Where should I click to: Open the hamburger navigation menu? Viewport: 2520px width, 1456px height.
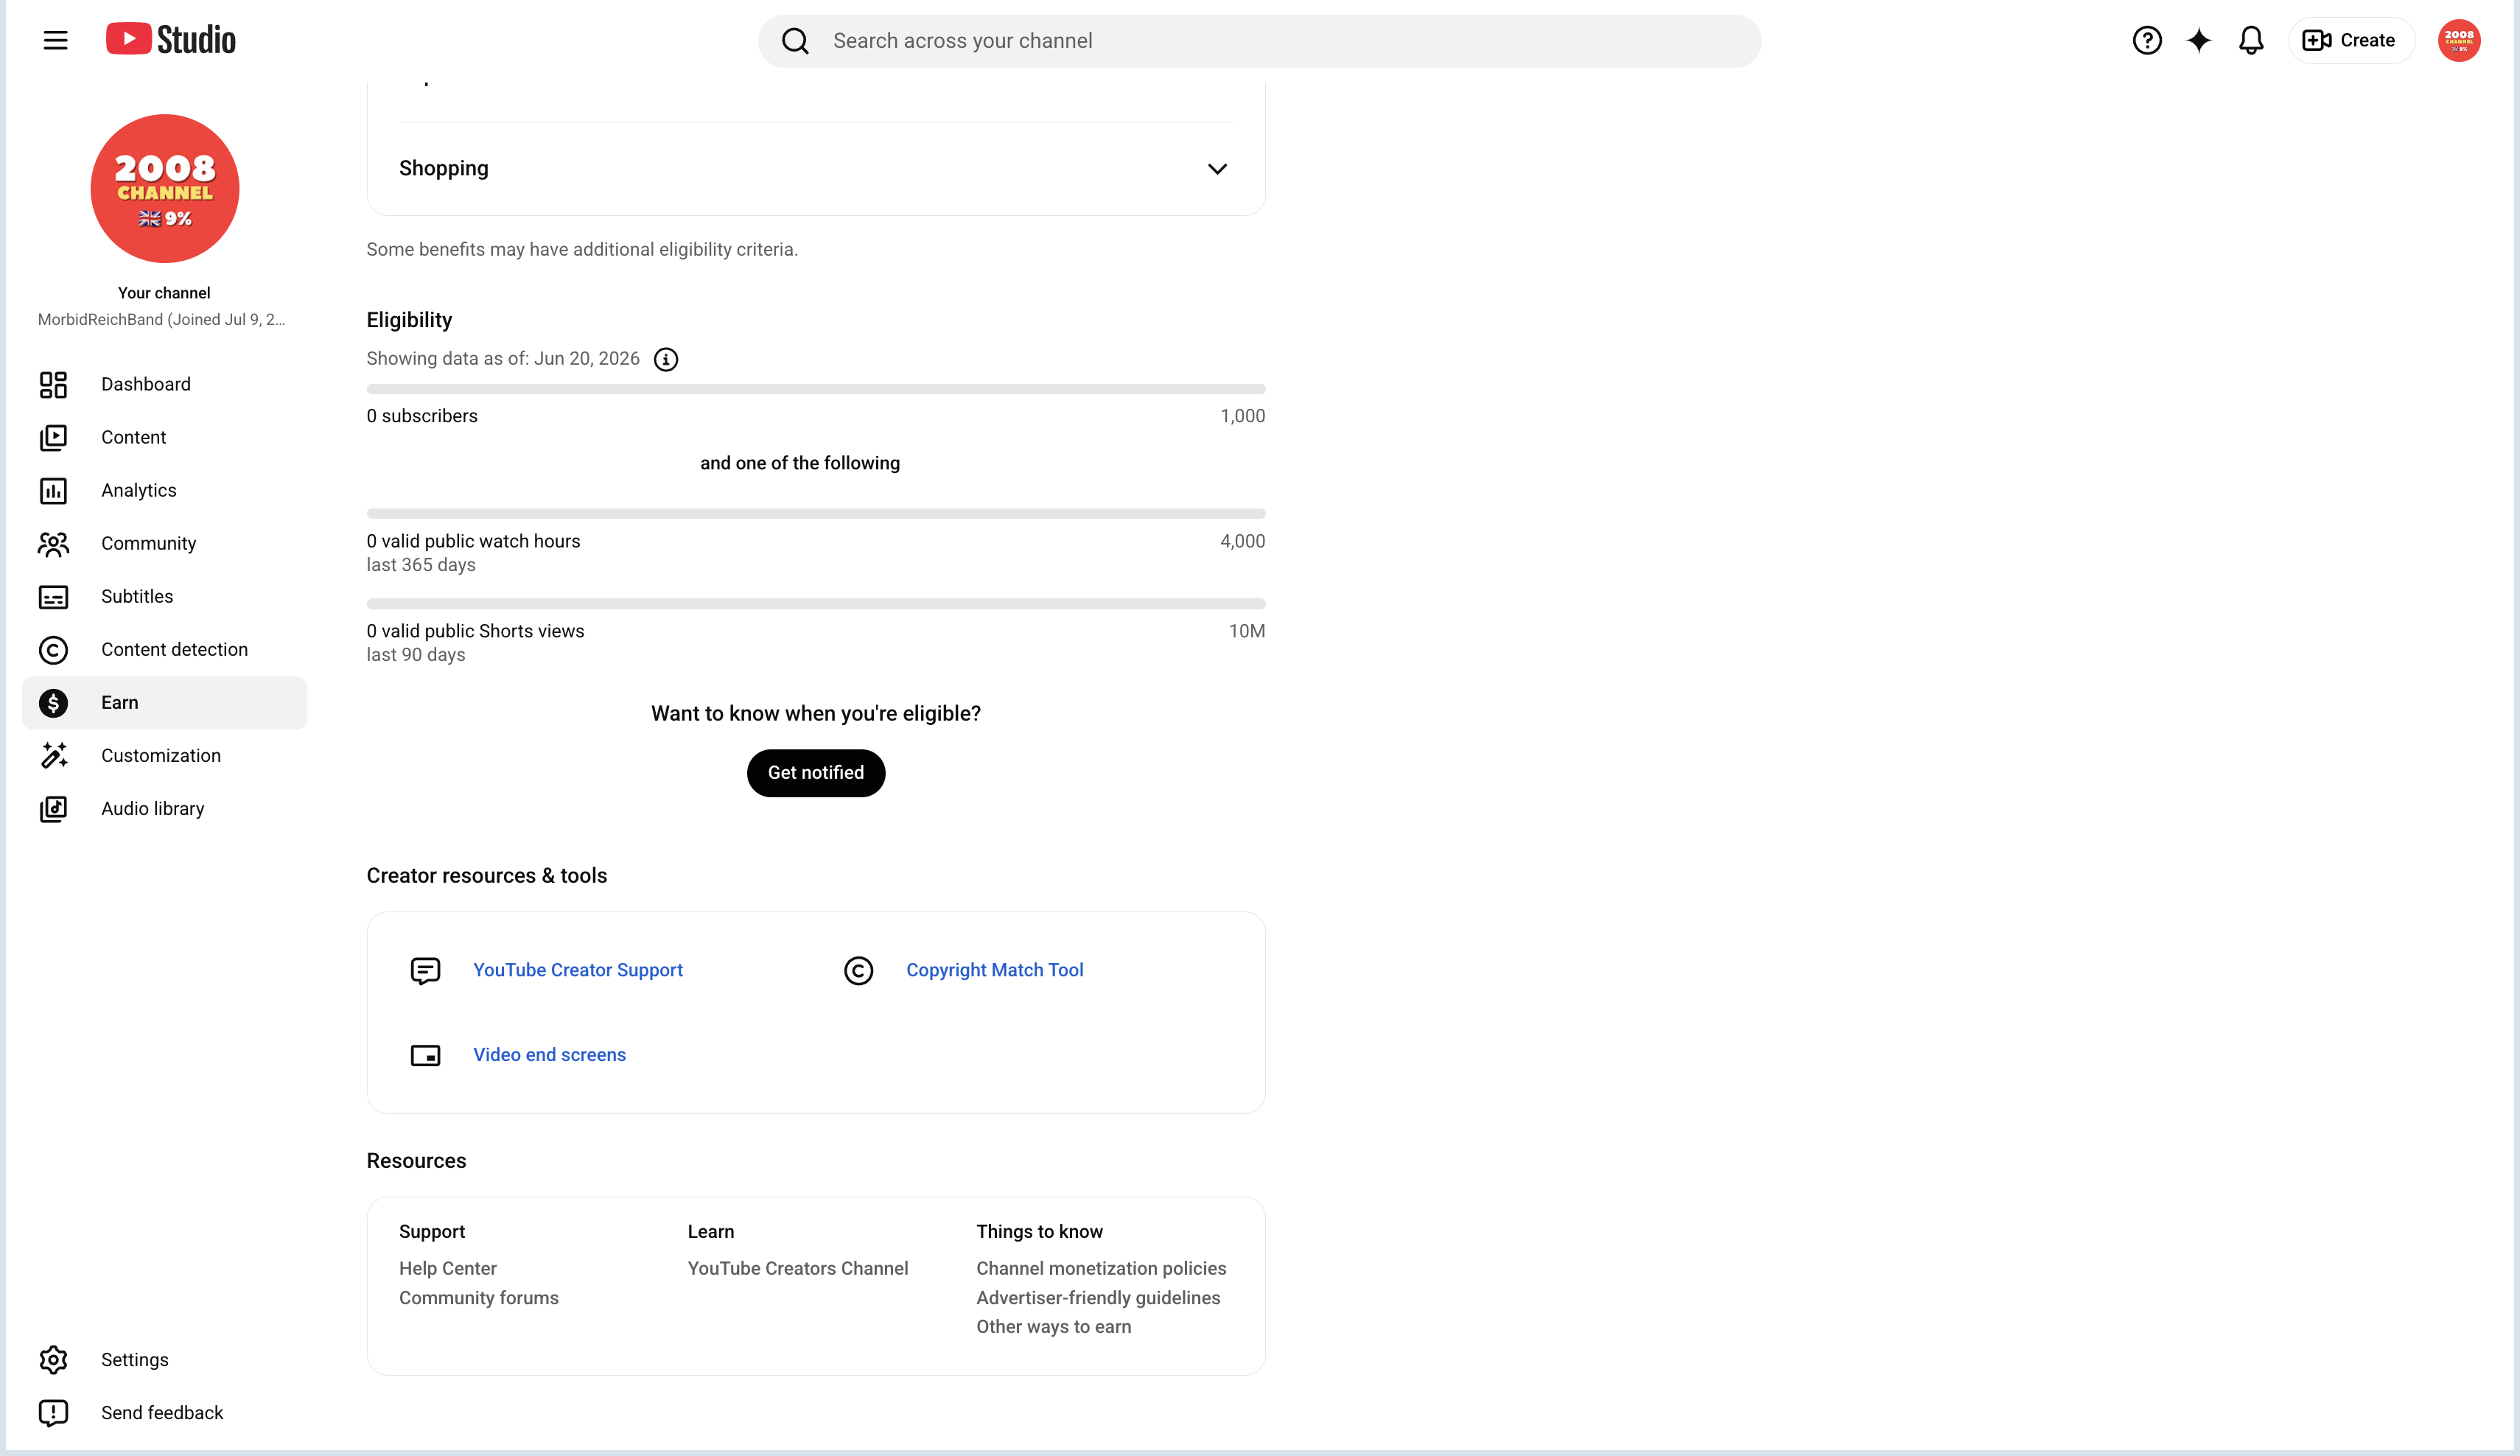[x=55, y=40]
